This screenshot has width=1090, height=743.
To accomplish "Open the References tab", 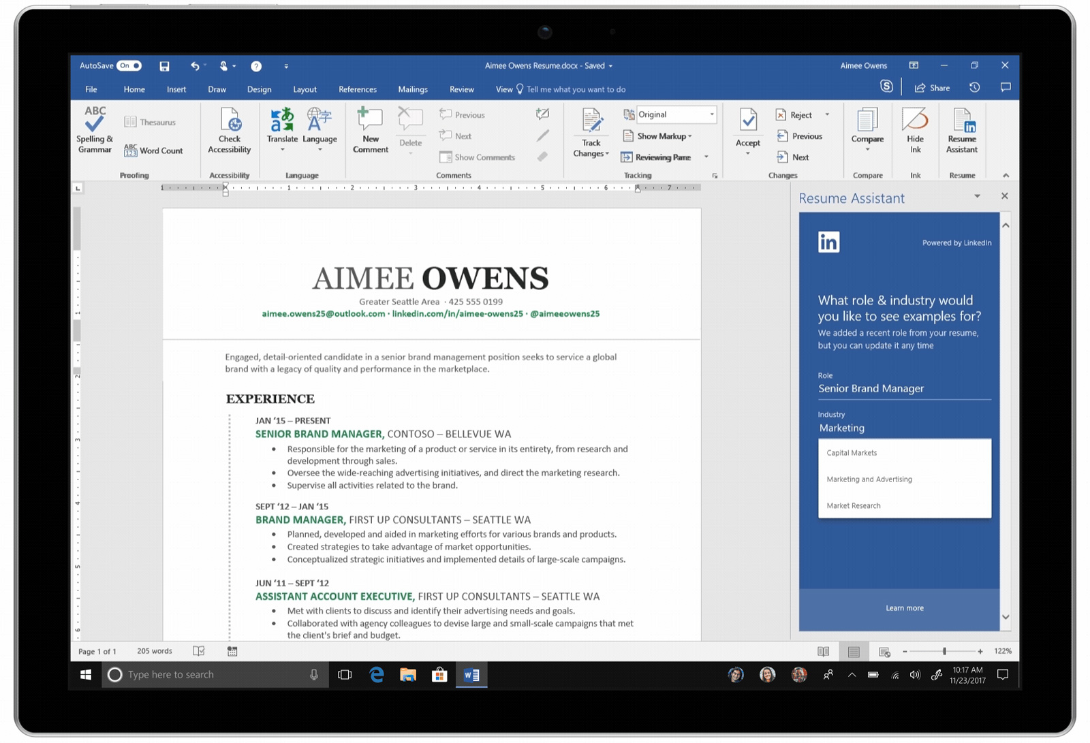I will tap(357, 89).
